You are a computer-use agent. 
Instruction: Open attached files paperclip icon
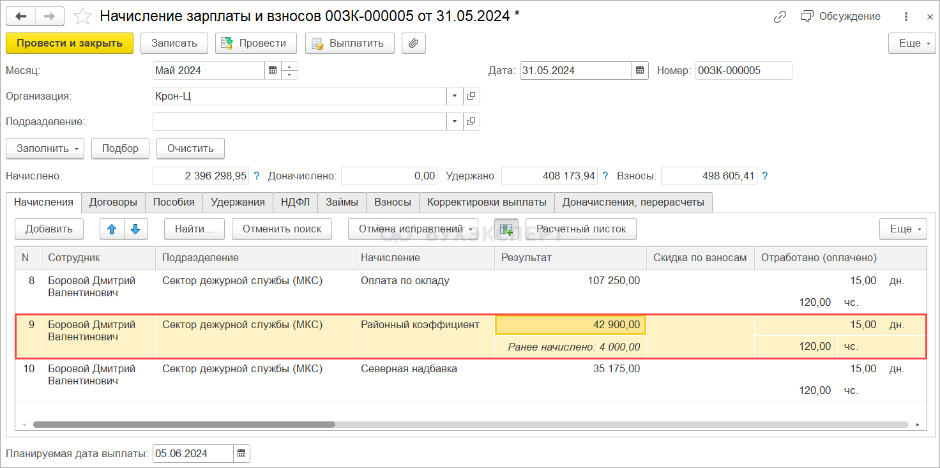(413, 43)
